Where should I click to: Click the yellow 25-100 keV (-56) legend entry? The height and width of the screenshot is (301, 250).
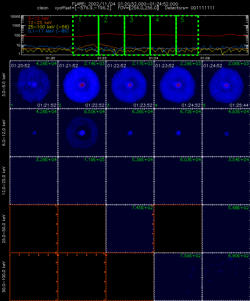click(x=48, y=27)
